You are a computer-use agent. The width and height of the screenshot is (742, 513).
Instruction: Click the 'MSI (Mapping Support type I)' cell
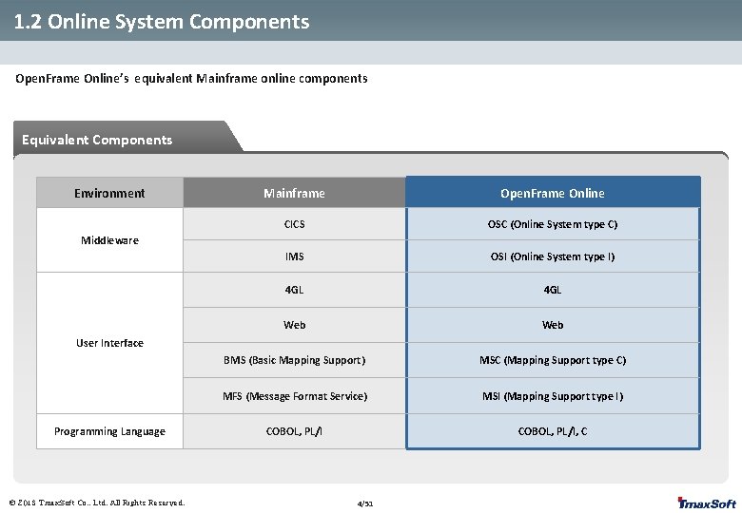pyautogui.click(x=553, y=396)
